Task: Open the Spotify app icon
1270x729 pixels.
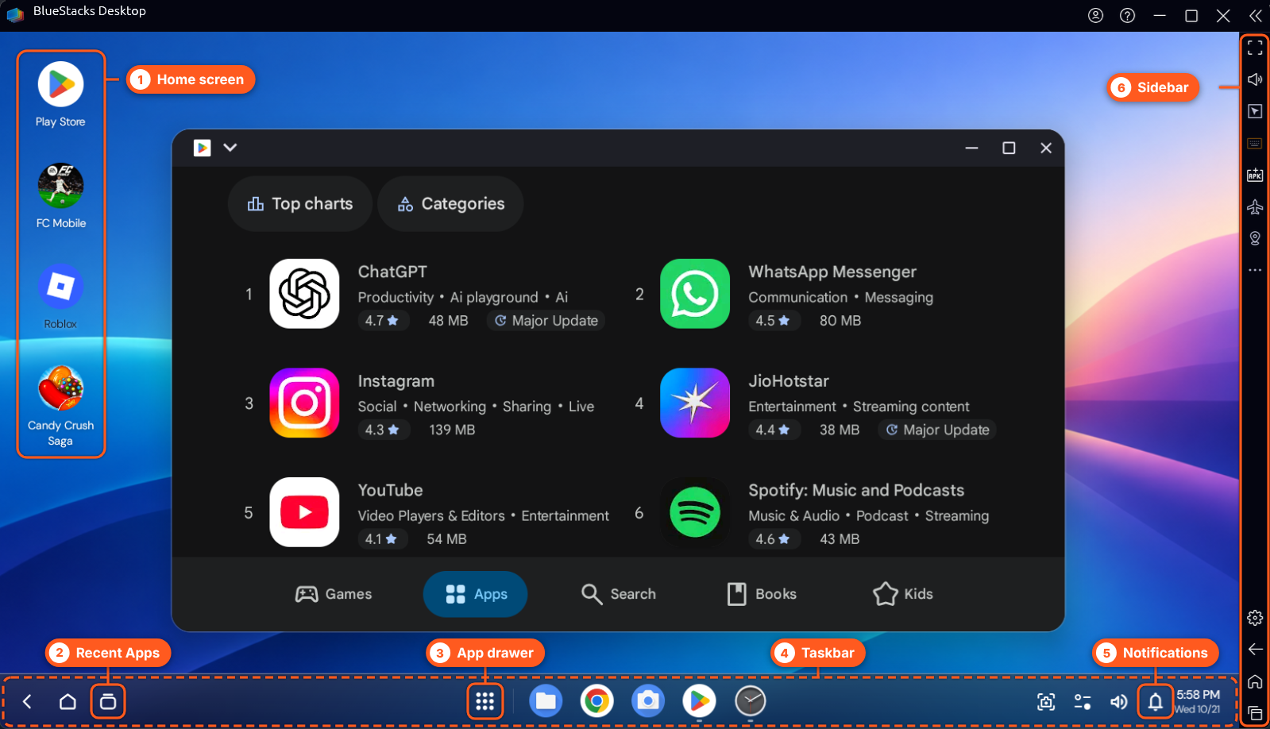Action: 695,512
